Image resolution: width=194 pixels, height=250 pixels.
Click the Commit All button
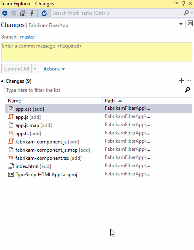16,69
